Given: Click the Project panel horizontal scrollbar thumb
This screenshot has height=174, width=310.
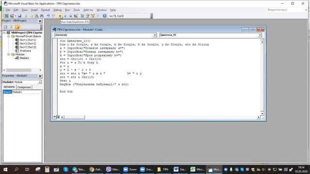Looking at the screenshot, I should (18, 70).
